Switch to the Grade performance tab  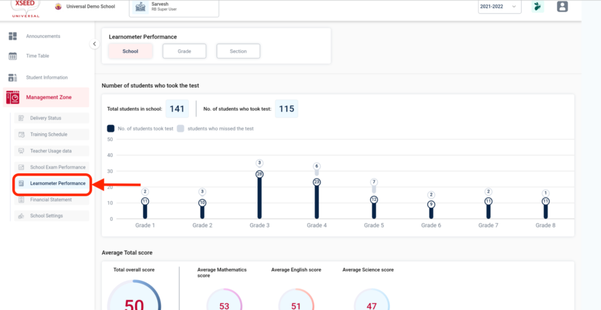tap(184, 51)
